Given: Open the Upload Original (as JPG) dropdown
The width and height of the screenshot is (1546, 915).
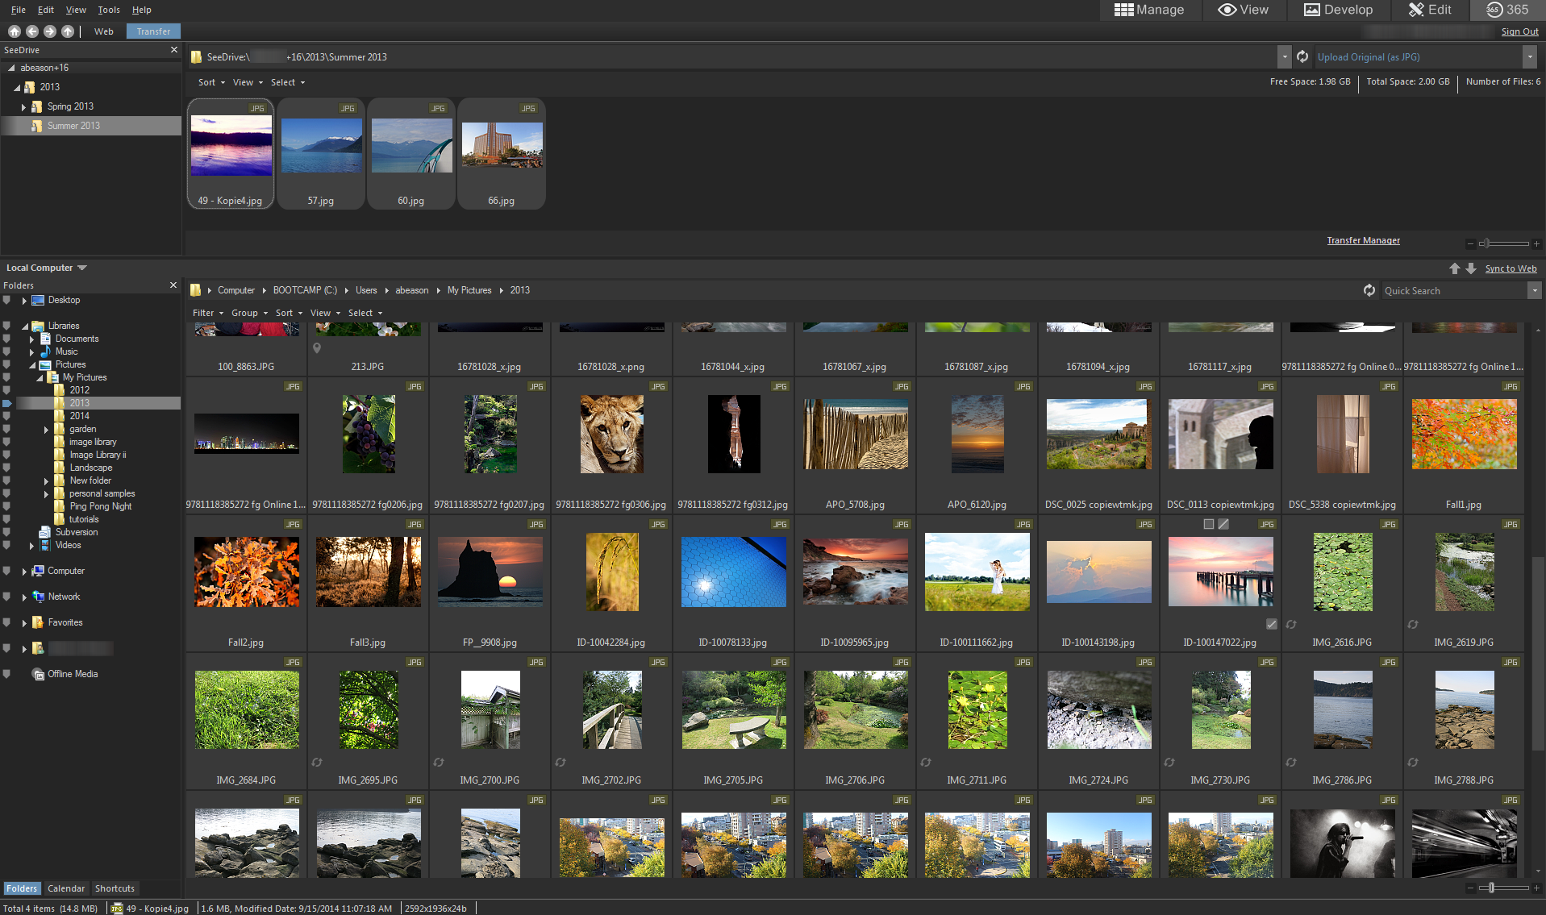Looking at the screenshot, I should click(1529, 57).
